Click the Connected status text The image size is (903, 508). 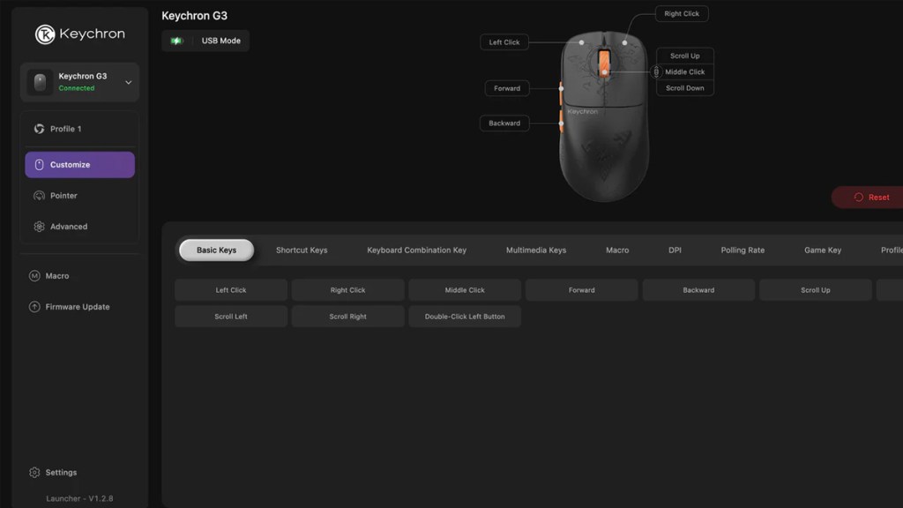(77, 88)
